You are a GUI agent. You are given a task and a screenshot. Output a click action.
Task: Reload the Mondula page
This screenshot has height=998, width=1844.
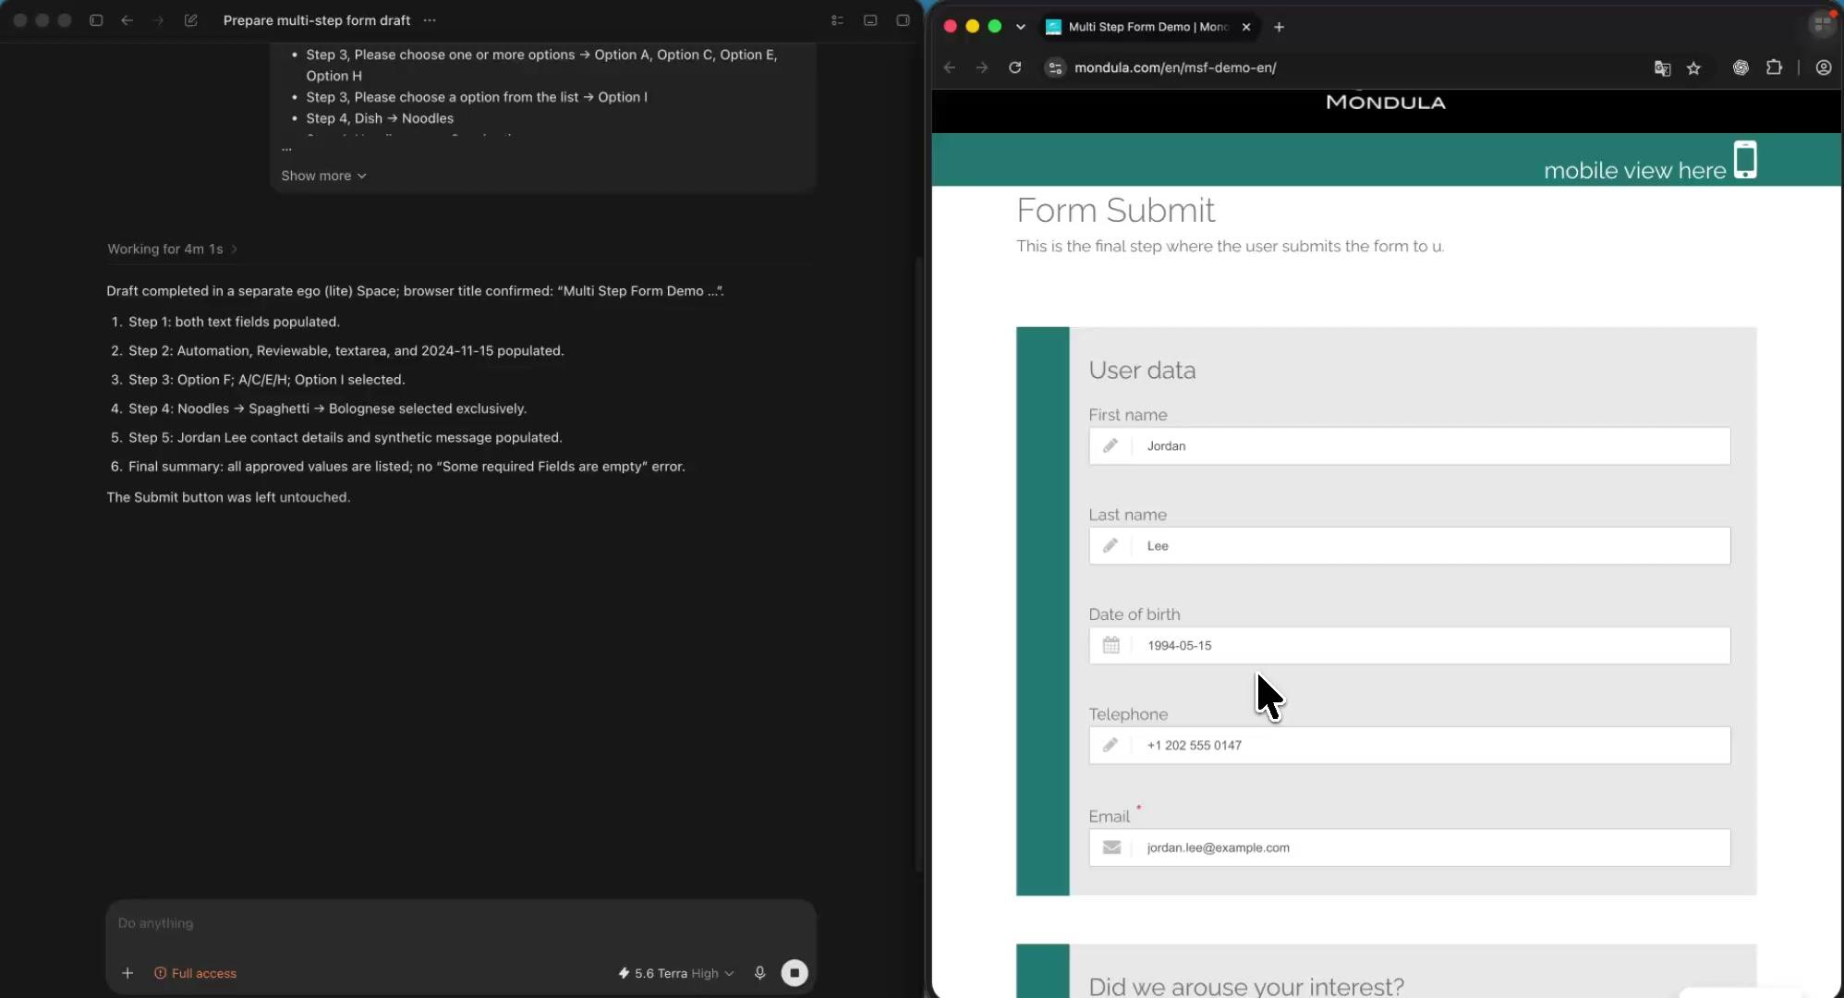(x=1014, y=67)
